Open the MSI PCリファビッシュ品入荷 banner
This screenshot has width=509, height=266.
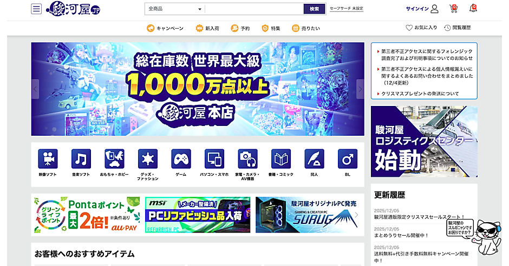pyautogui.click(x=198, y=215)
